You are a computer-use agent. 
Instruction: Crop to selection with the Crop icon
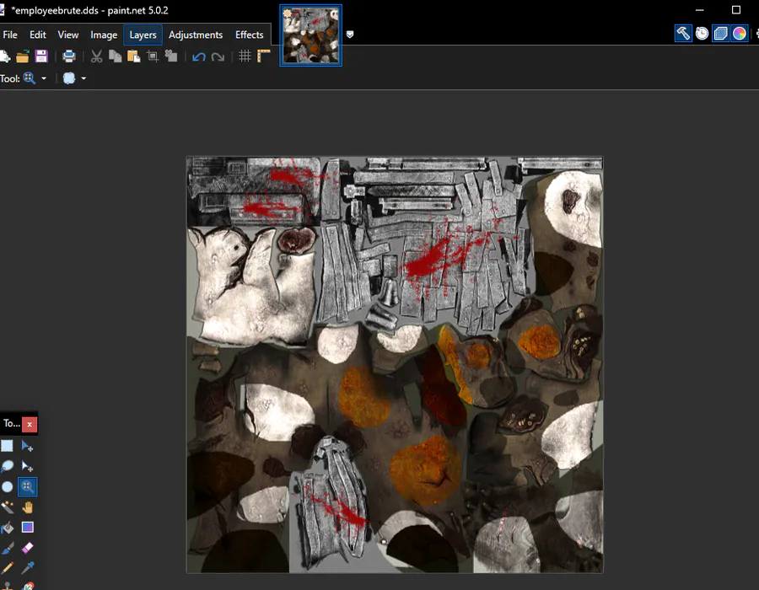153,56
